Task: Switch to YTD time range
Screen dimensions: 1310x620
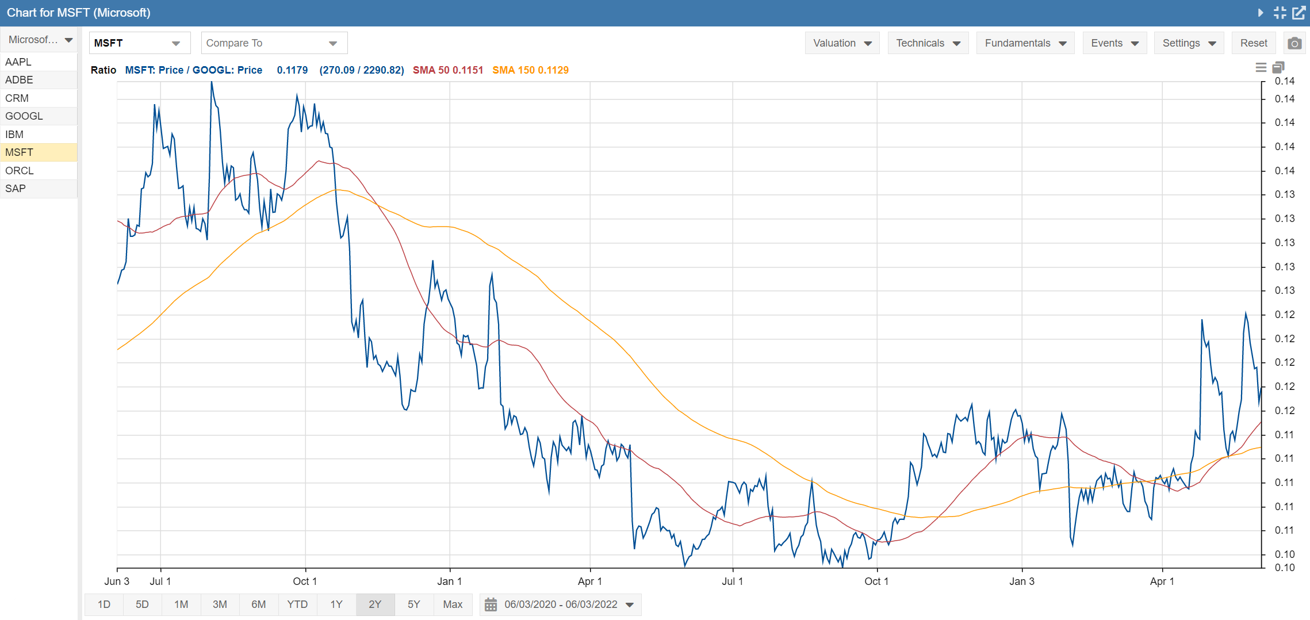Action: pyautogui.click(x=297, y=604)
